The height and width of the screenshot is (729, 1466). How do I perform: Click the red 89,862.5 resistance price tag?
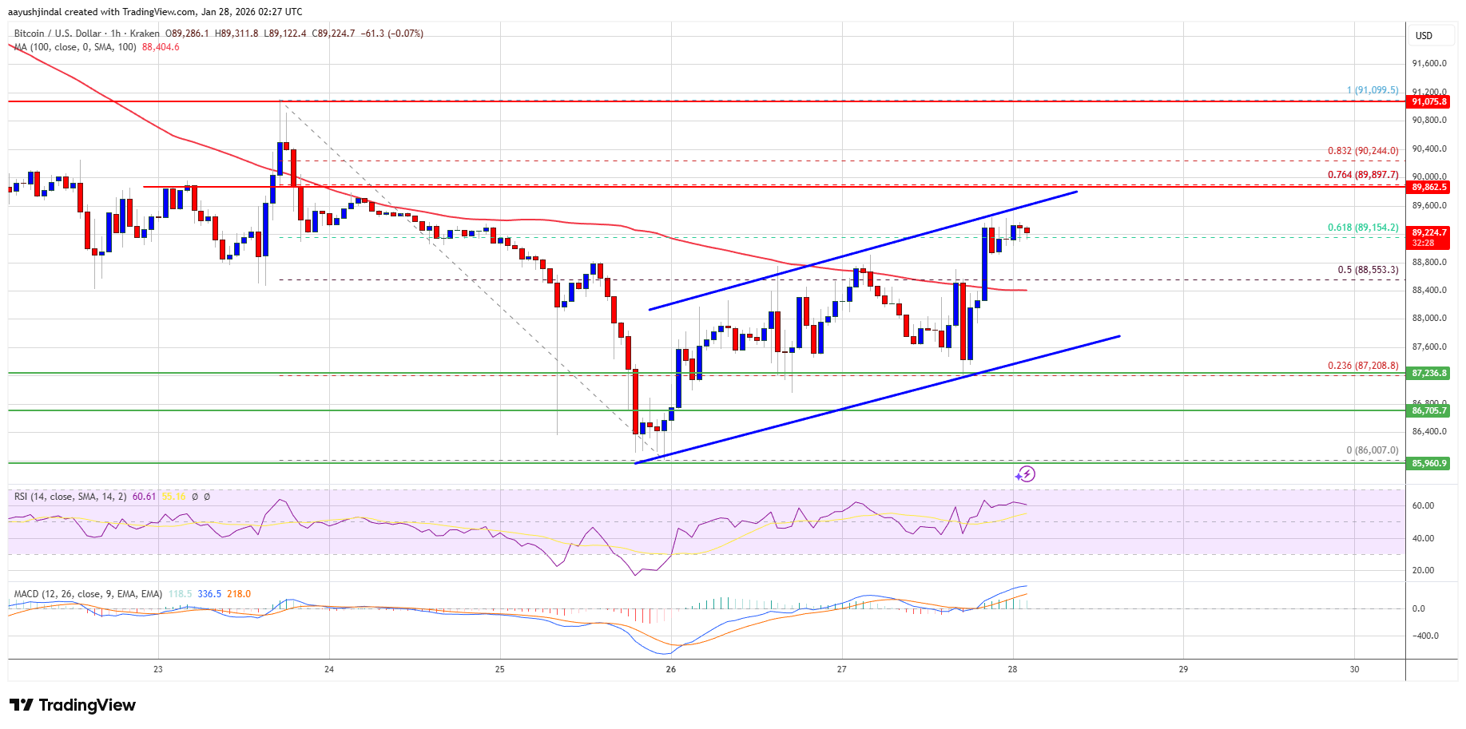pyautogui.click(x=1428, y=187)
